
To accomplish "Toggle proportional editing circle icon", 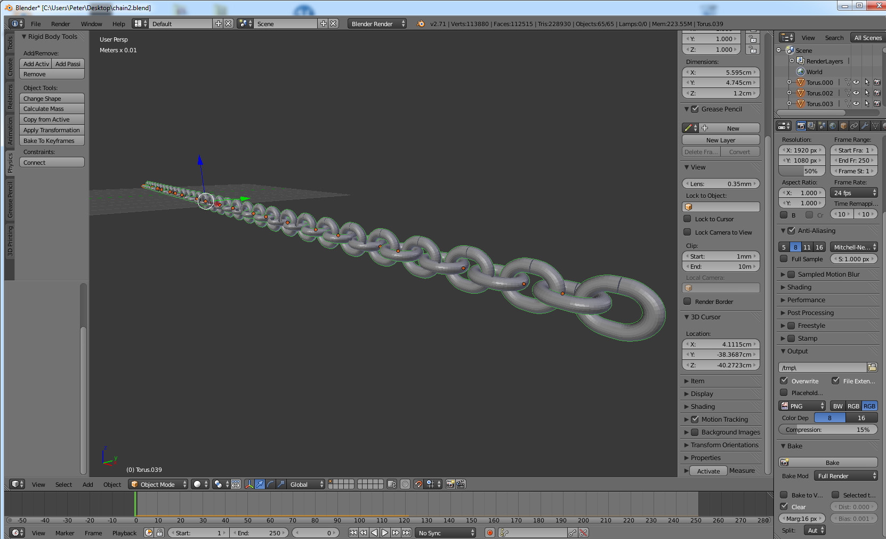I will coord(405,484).
